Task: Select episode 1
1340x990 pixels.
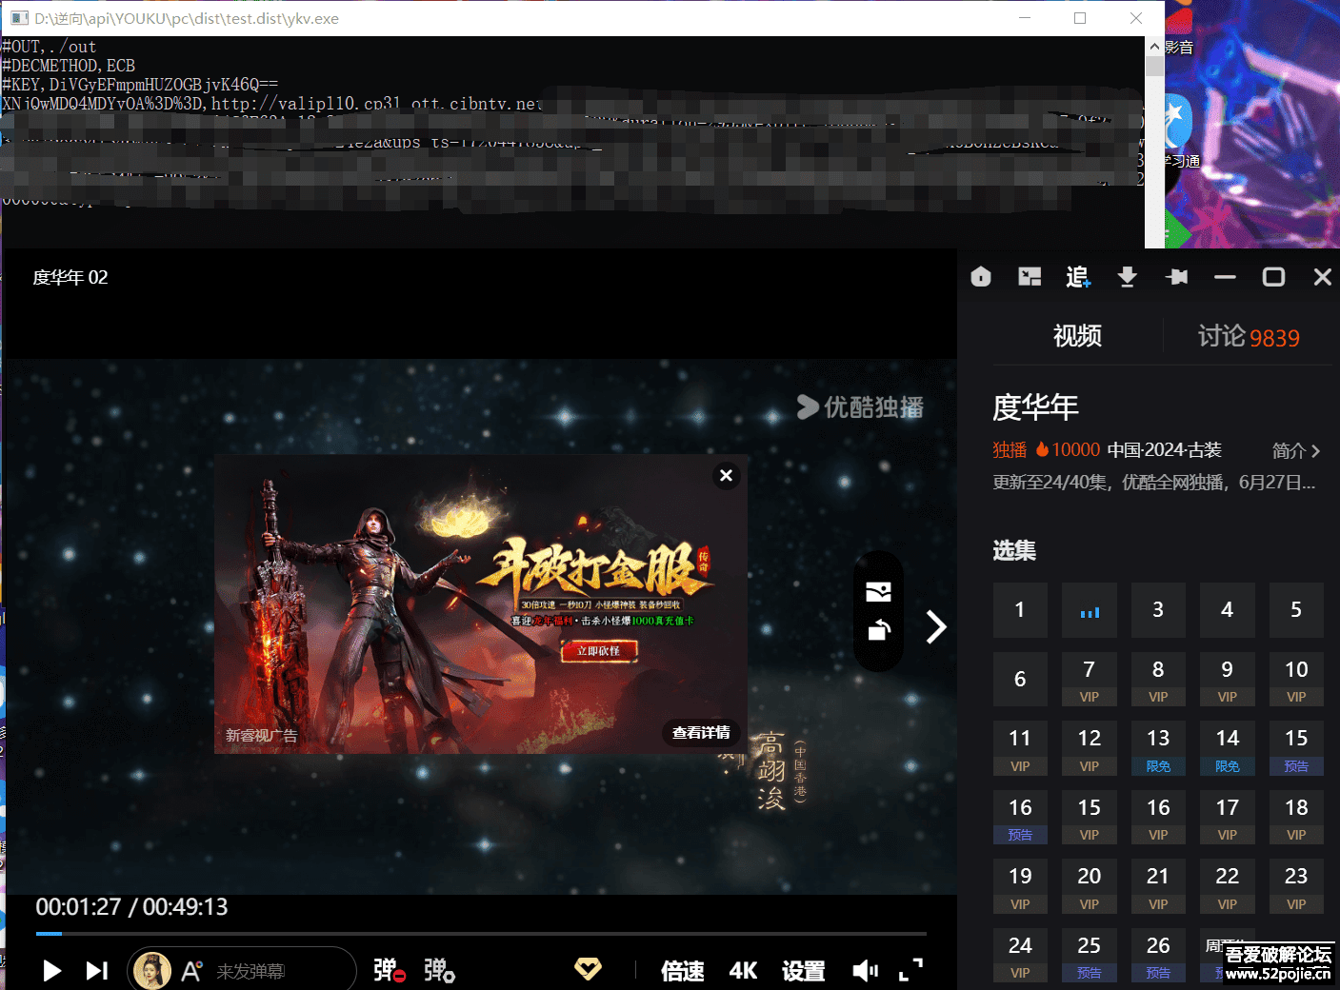Action: pos(1020,610)
